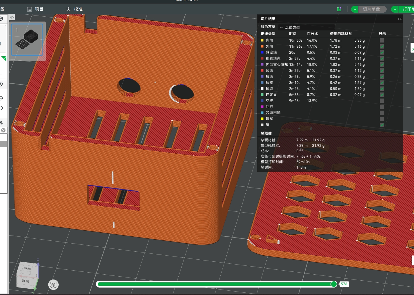Viewport: 414px width, 295px height.
Task: Click the green corner checkmark in sidebar
Action: [x=4, y=59]
